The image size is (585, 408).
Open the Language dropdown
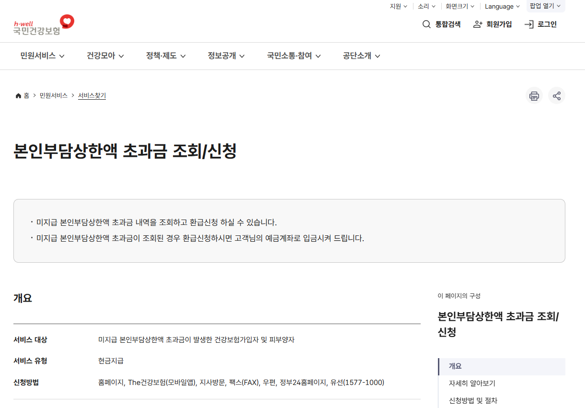pyautogui.click(x=501, y=6)
